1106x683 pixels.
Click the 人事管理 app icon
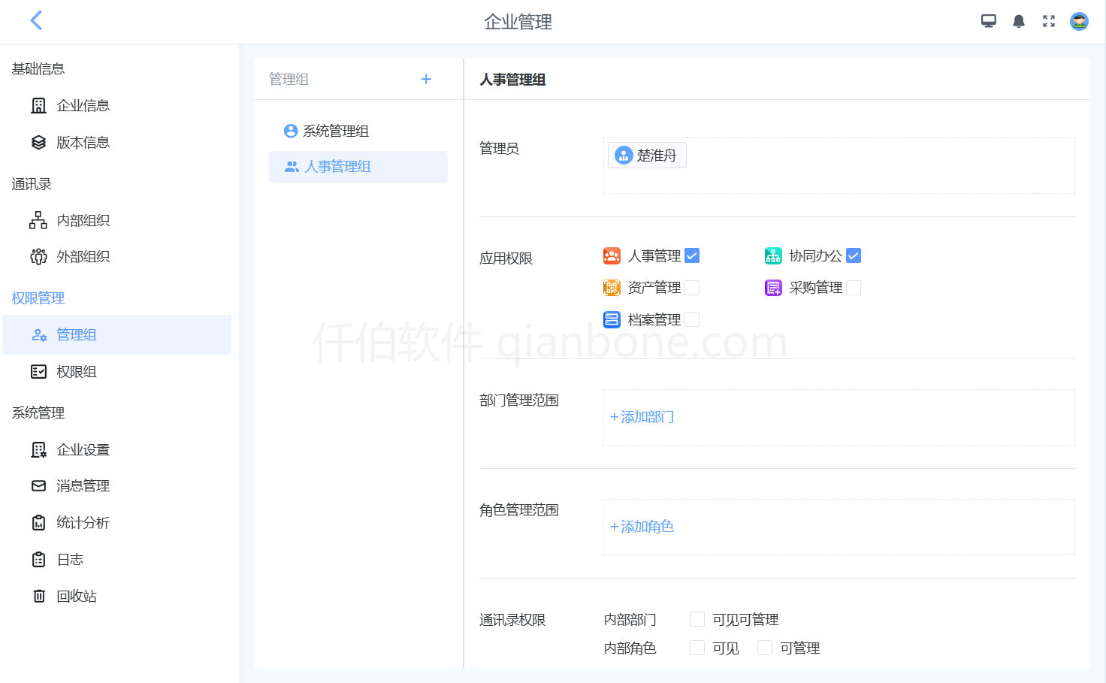point(612,255)
